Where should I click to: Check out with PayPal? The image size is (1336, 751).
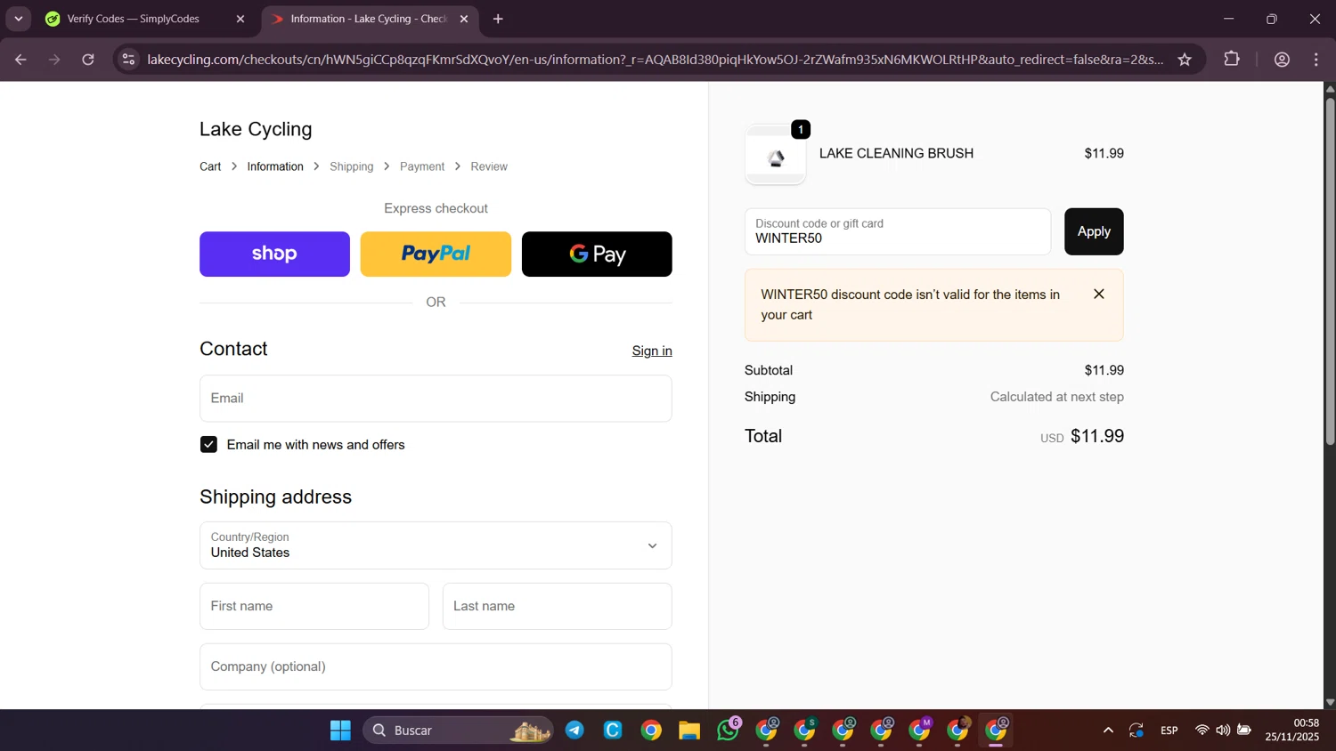tap(436, 254)
